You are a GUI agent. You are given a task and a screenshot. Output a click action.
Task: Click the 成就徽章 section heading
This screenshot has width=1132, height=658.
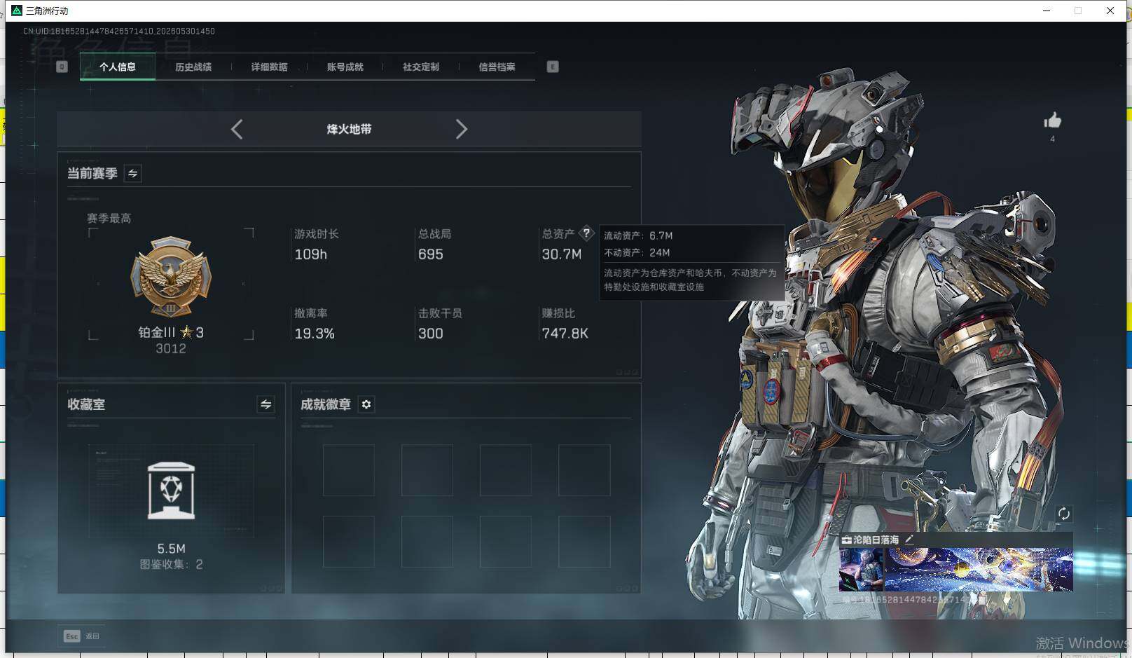coord(326,404)
